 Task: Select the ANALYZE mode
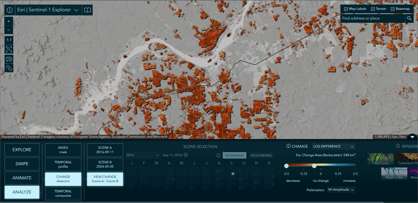click(22, 192)
